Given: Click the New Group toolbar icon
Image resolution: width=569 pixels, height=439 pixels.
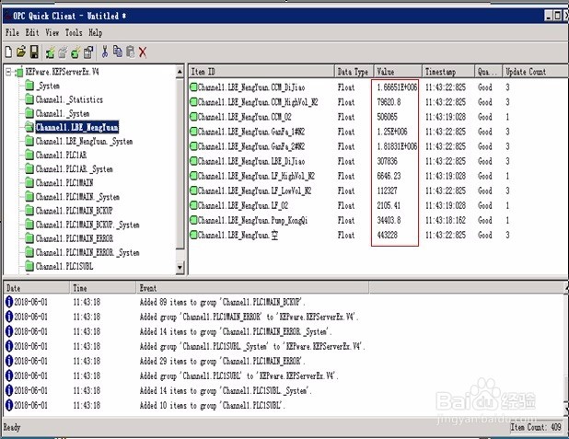Looking at the screenshot, I should [x=63, y=52].
